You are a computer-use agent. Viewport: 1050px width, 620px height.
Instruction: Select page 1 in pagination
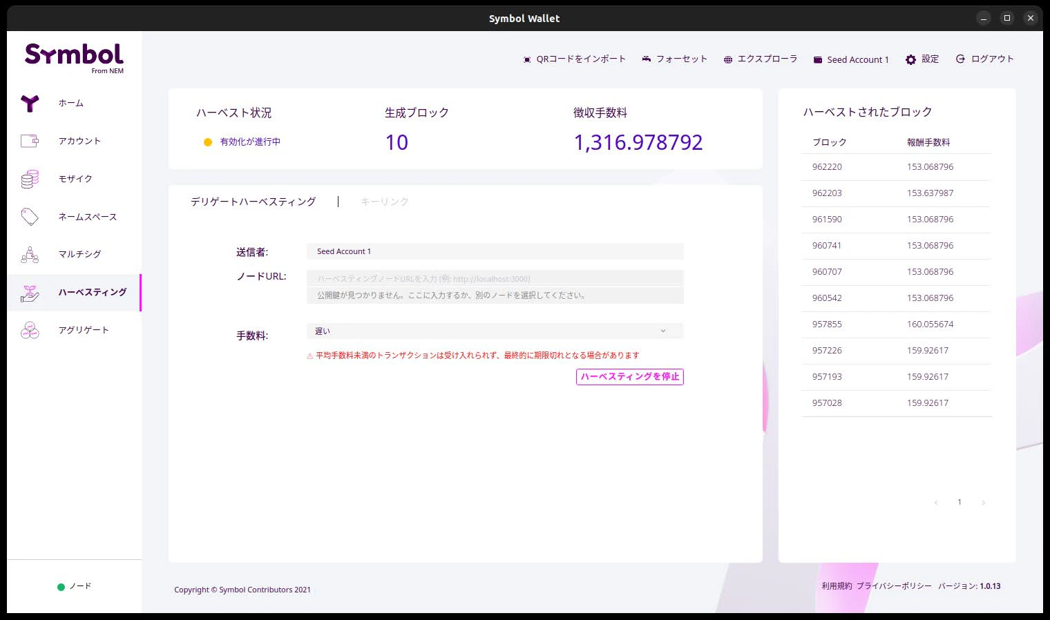(x=960, y=502)
